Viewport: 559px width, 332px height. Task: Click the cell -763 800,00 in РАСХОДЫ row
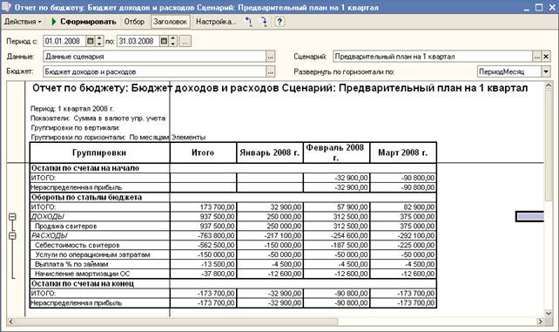[203, 236]
